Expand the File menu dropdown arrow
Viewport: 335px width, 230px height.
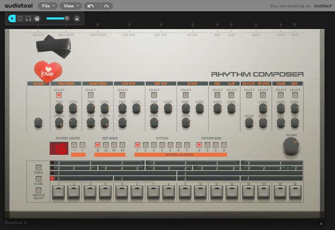[x=54, y=6]
